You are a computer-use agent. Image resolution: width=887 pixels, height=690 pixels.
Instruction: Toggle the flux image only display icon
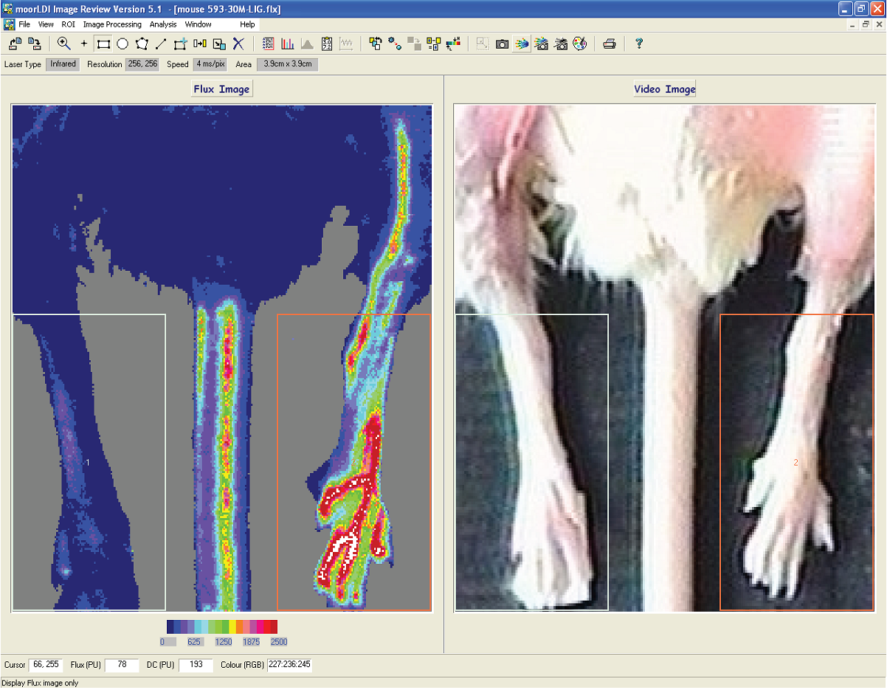point(522,44)
